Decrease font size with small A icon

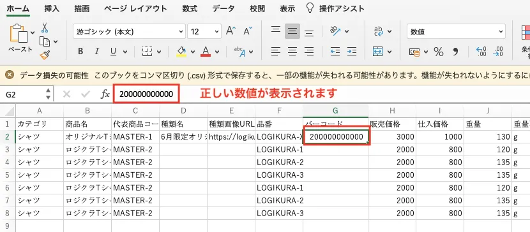pyautogui.click(x=248, y=31)
